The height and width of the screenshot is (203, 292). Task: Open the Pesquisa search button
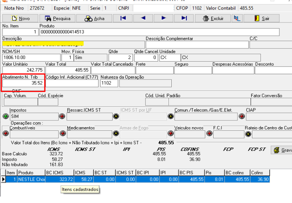point(58,18)
